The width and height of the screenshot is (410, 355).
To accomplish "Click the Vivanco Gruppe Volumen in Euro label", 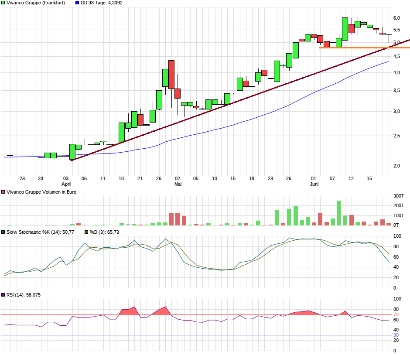I will (41, 192).
